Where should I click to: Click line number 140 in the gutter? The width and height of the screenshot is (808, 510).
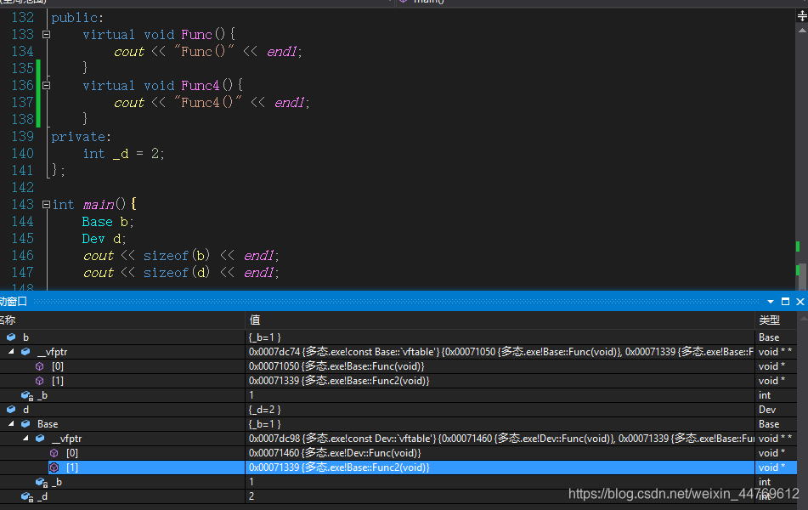[x=23, y=154]
